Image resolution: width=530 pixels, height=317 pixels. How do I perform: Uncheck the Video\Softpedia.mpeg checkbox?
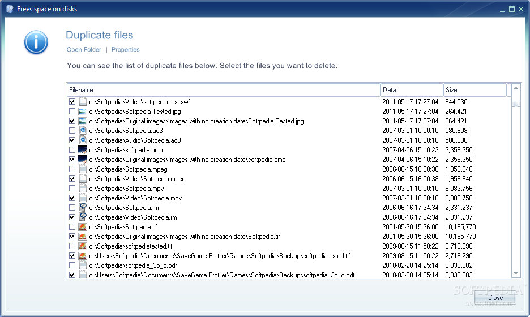72,178
